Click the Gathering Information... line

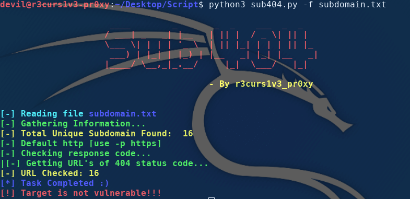[73, 123]
